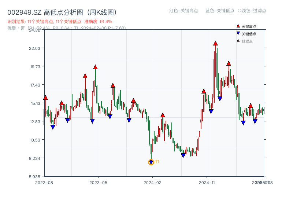
Task: Select the first blue key-low marker after 2022-08
Action: tap(53, 127)
